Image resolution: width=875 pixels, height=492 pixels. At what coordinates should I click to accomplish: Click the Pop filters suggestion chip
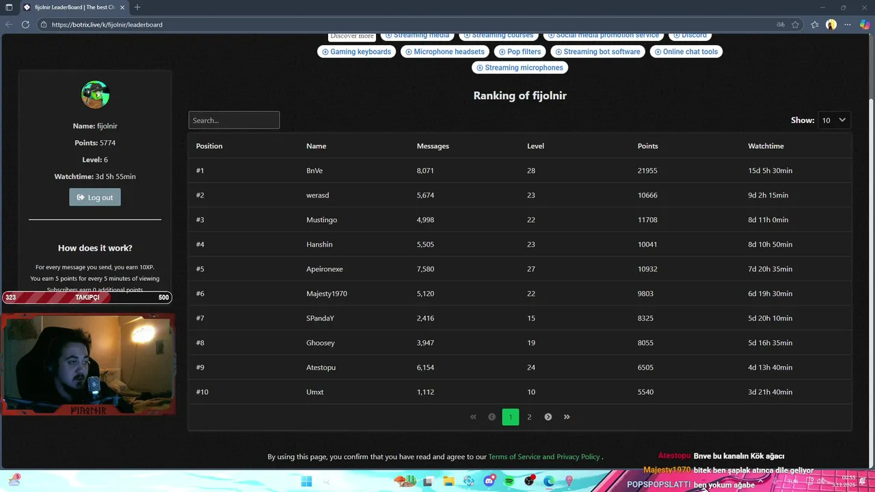pyautogui.click(x=520, y=52)
